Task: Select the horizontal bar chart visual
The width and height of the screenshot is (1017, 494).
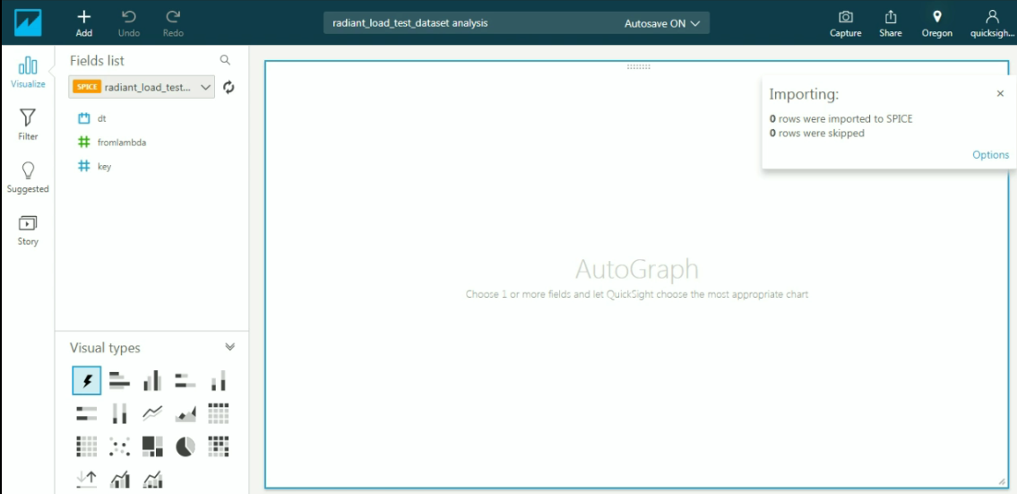Action: [x=119, y=380]
